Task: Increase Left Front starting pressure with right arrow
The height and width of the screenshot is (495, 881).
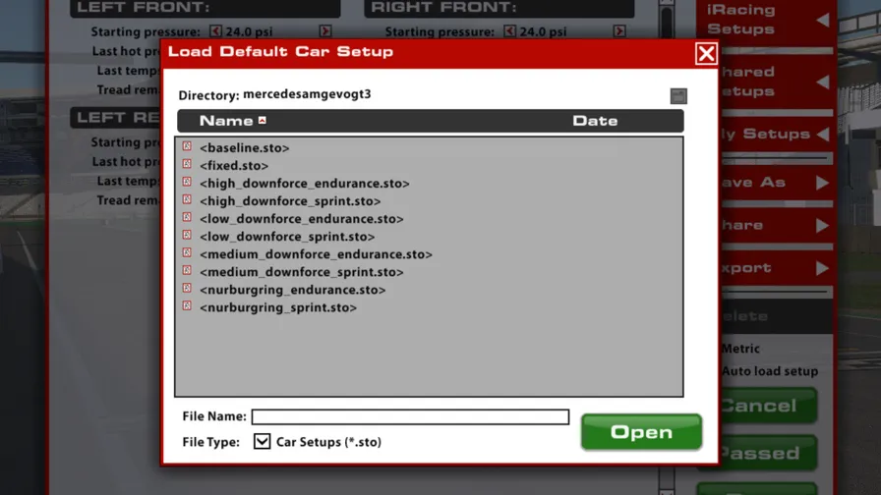Action: pos(325,30)
